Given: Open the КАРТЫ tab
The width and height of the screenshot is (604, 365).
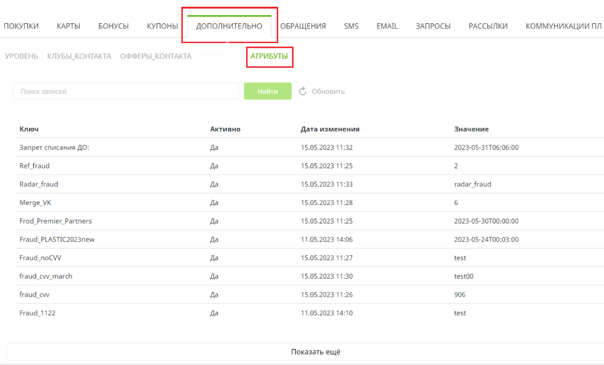Looking at the screenshot, I should pos(68,26).
